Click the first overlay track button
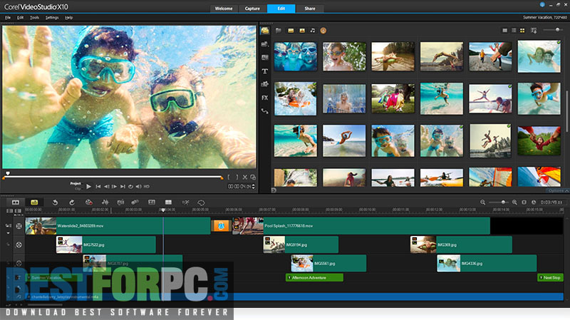The height and width of the screenshot is (320, 570). tap(19, 244)
